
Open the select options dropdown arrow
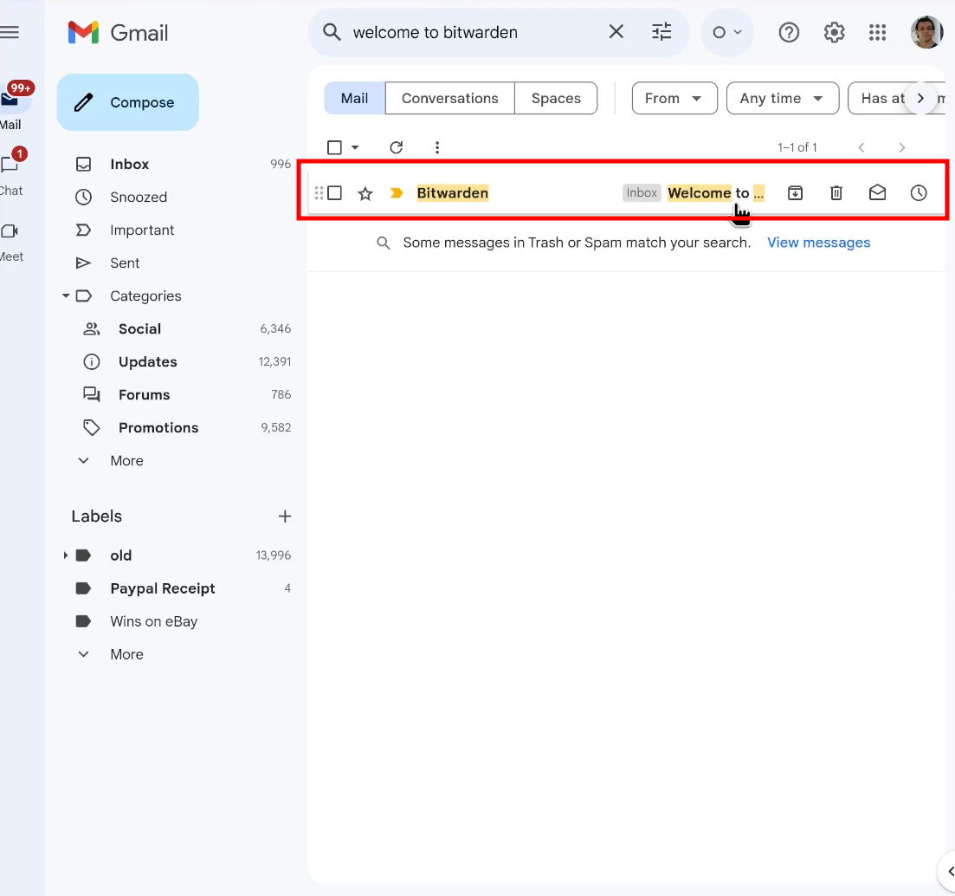pyautogui.click(x=355, y=147)
